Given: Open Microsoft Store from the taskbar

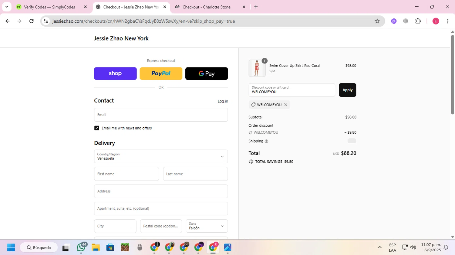Looking at the screenshot, I should point(110,247).
